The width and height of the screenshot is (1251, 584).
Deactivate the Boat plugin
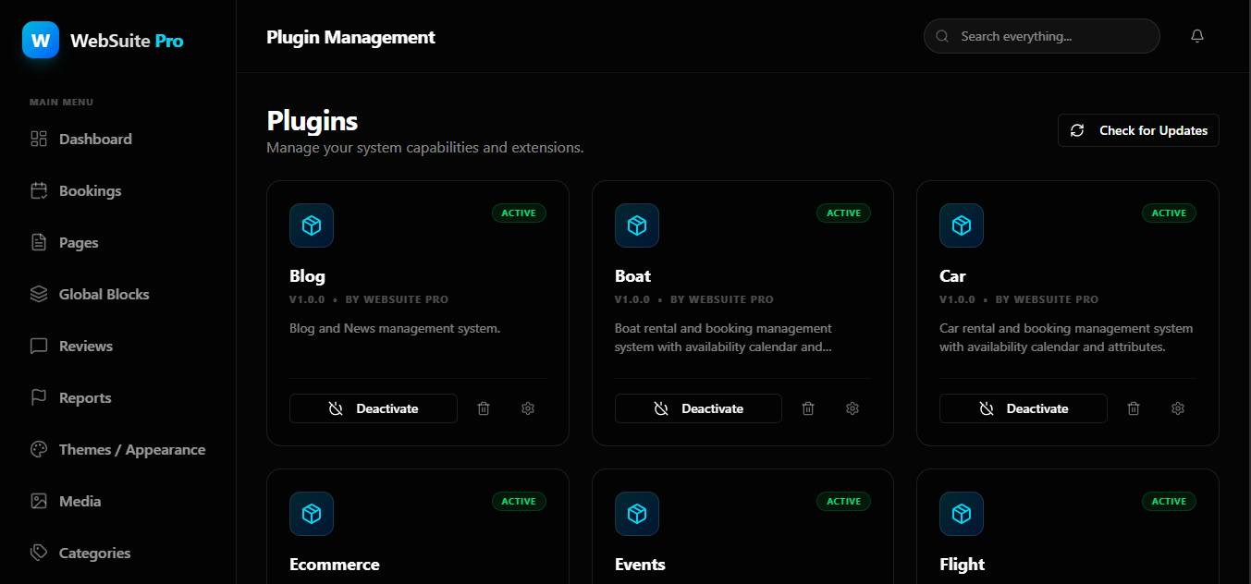tap(698, 408)
